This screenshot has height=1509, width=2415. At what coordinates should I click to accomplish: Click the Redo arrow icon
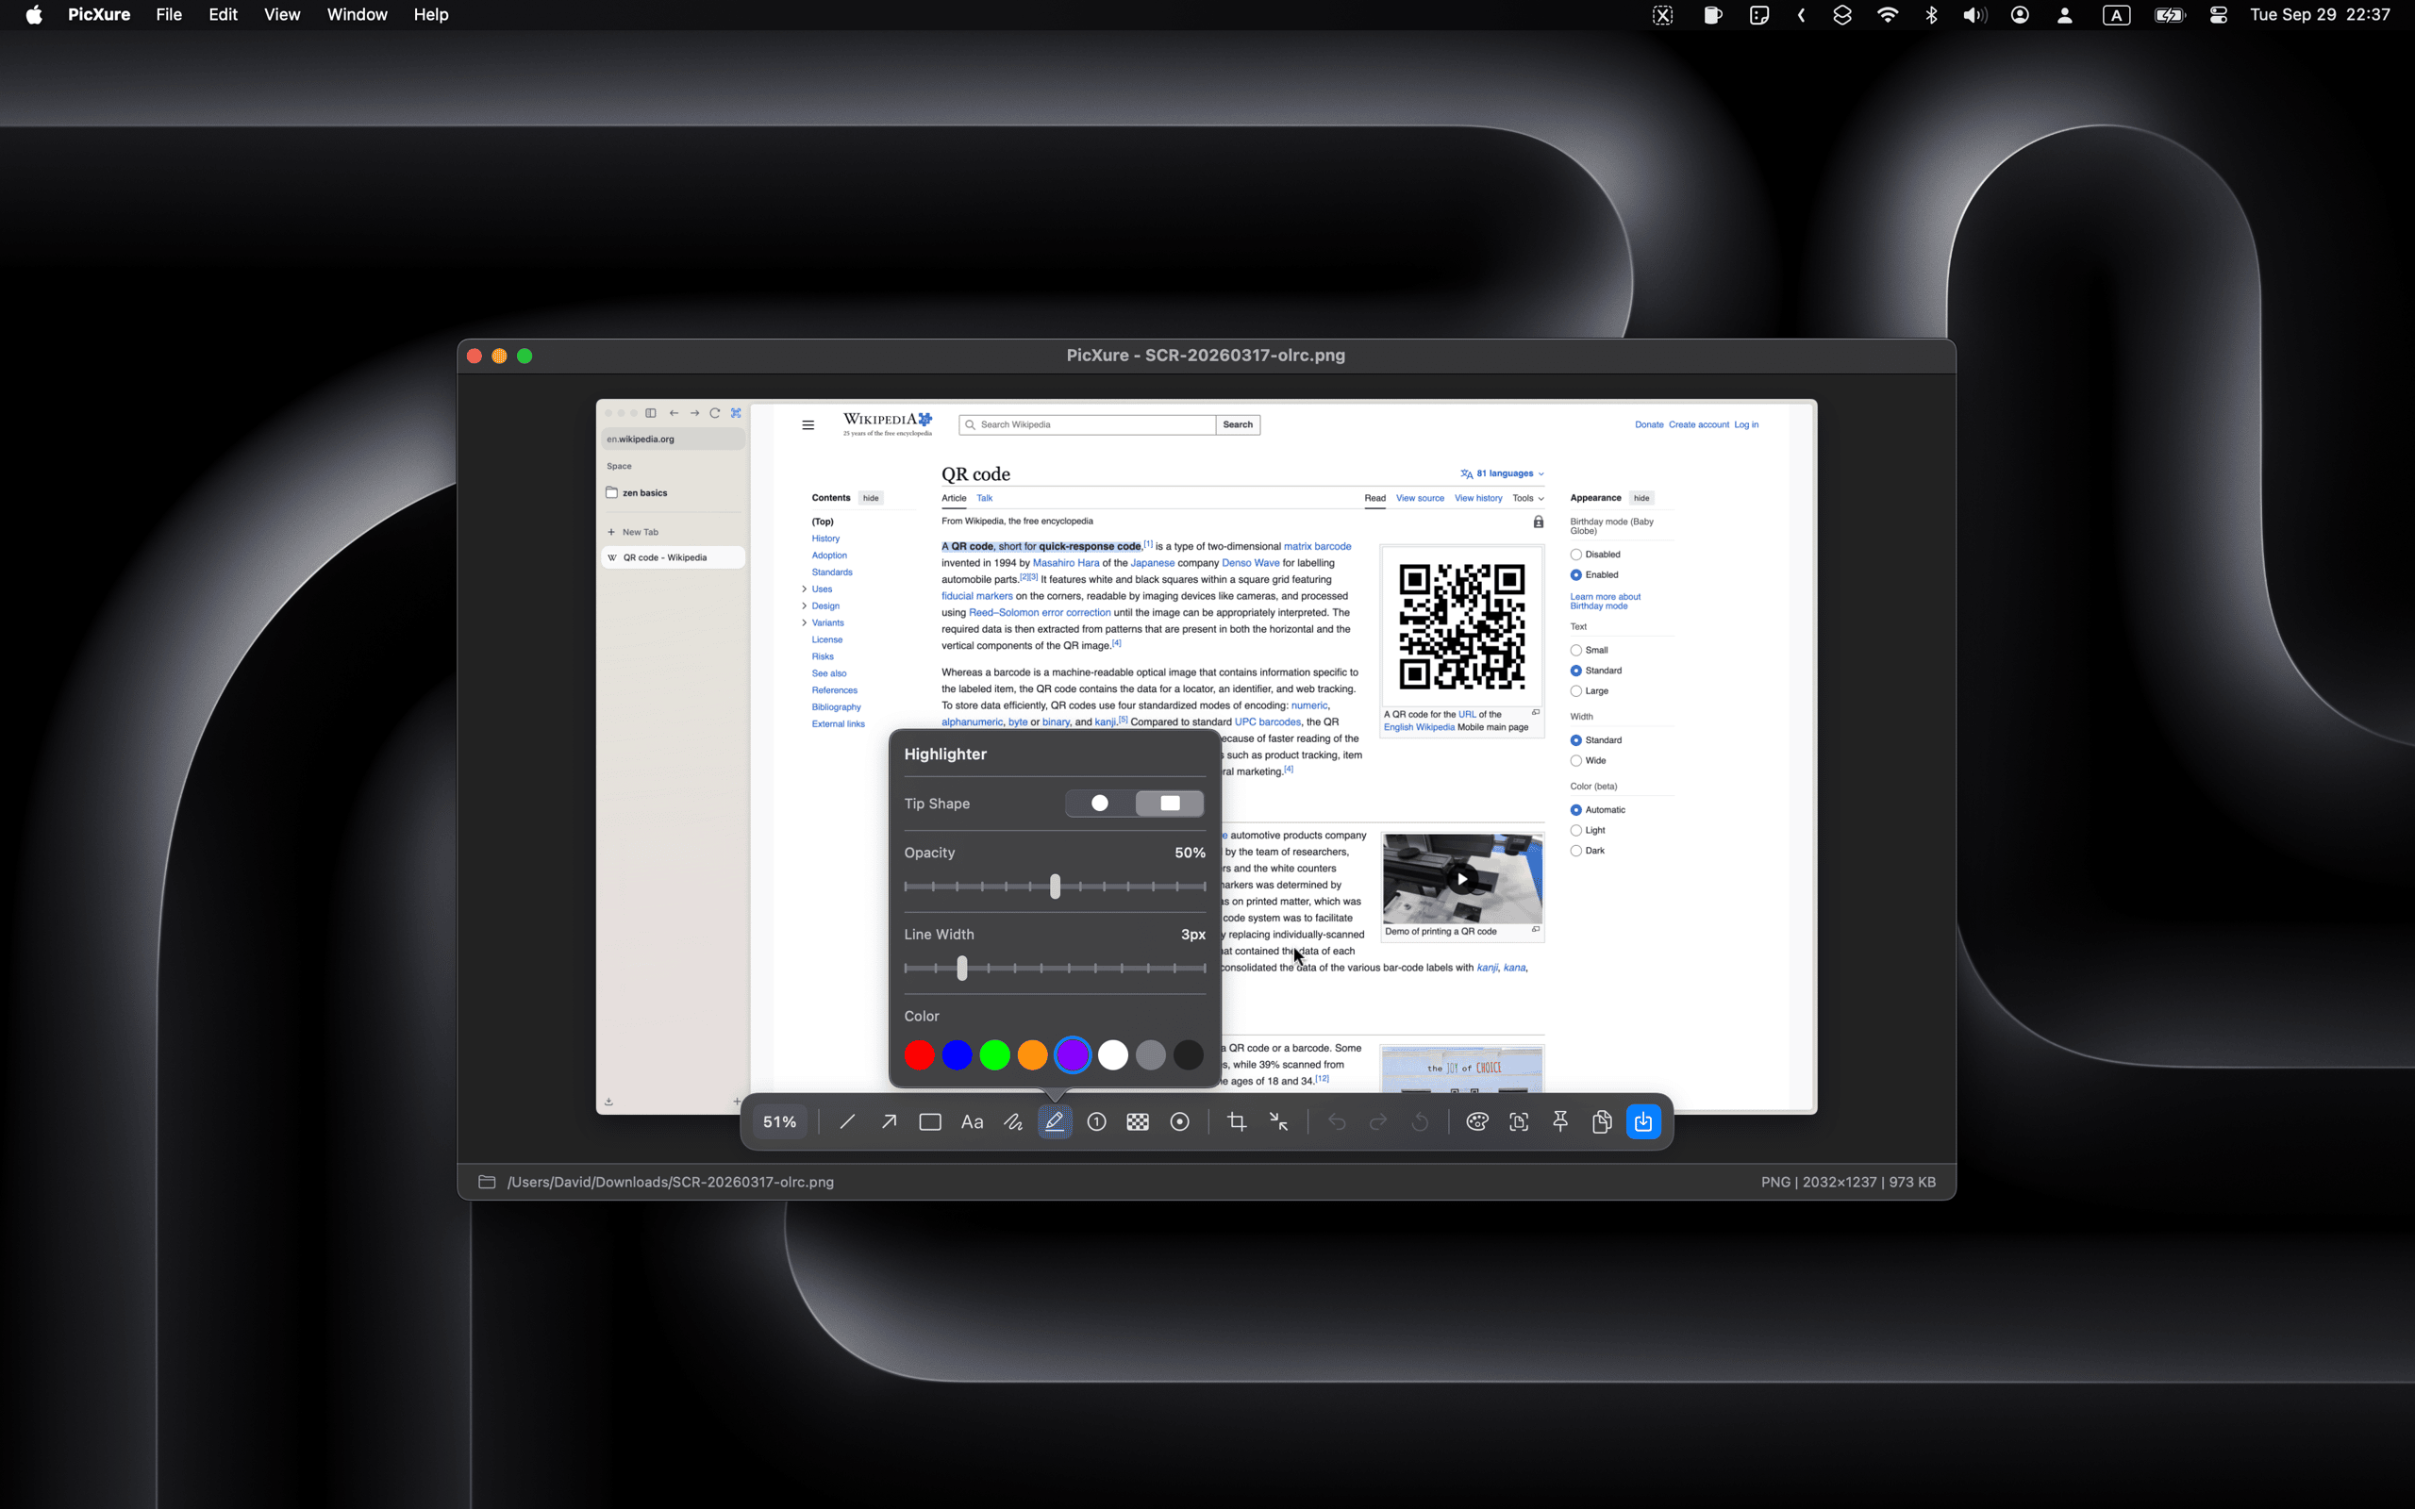[1378, 1121]
